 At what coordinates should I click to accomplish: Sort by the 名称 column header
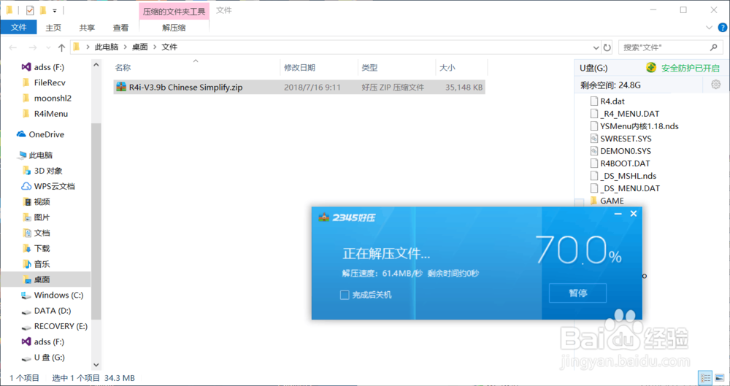123,68
